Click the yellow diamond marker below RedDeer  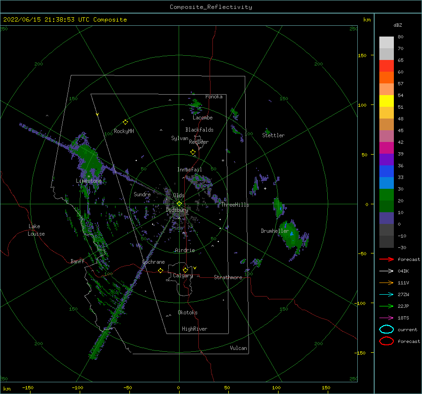point(193,152)
